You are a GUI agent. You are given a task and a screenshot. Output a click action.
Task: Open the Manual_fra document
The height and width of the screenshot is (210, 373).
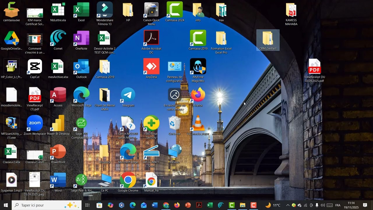coord(151,183)
